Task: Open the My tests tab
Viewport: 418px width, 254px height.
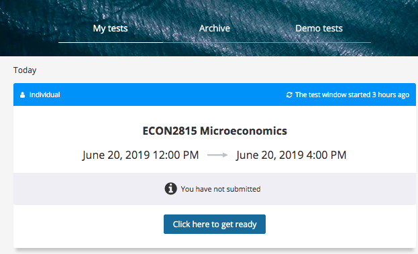Action: 110,28
